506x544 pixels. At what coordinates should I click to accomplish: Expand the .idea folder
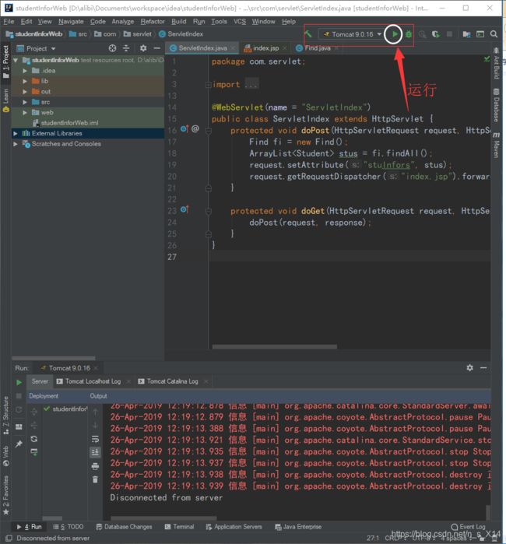tap(25, 70)
